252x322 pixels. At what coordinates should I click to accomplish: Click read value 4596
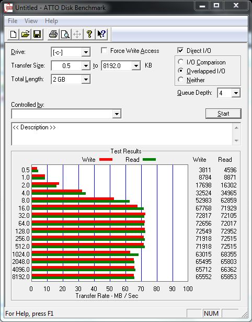[x=230, y=170]
